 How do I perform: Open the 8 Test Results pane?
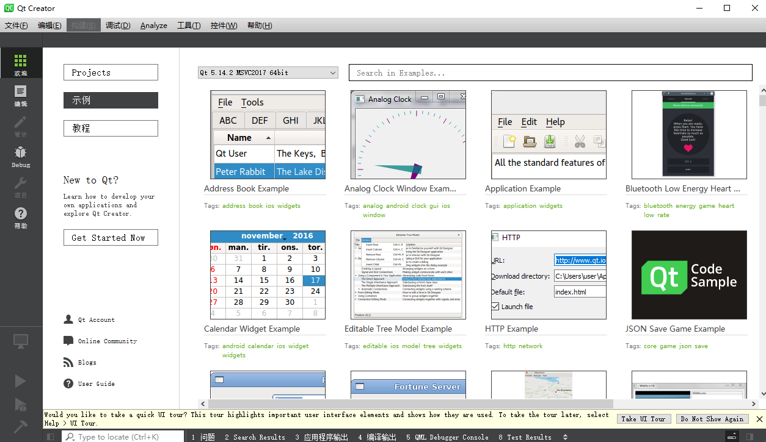pos(525,437)
